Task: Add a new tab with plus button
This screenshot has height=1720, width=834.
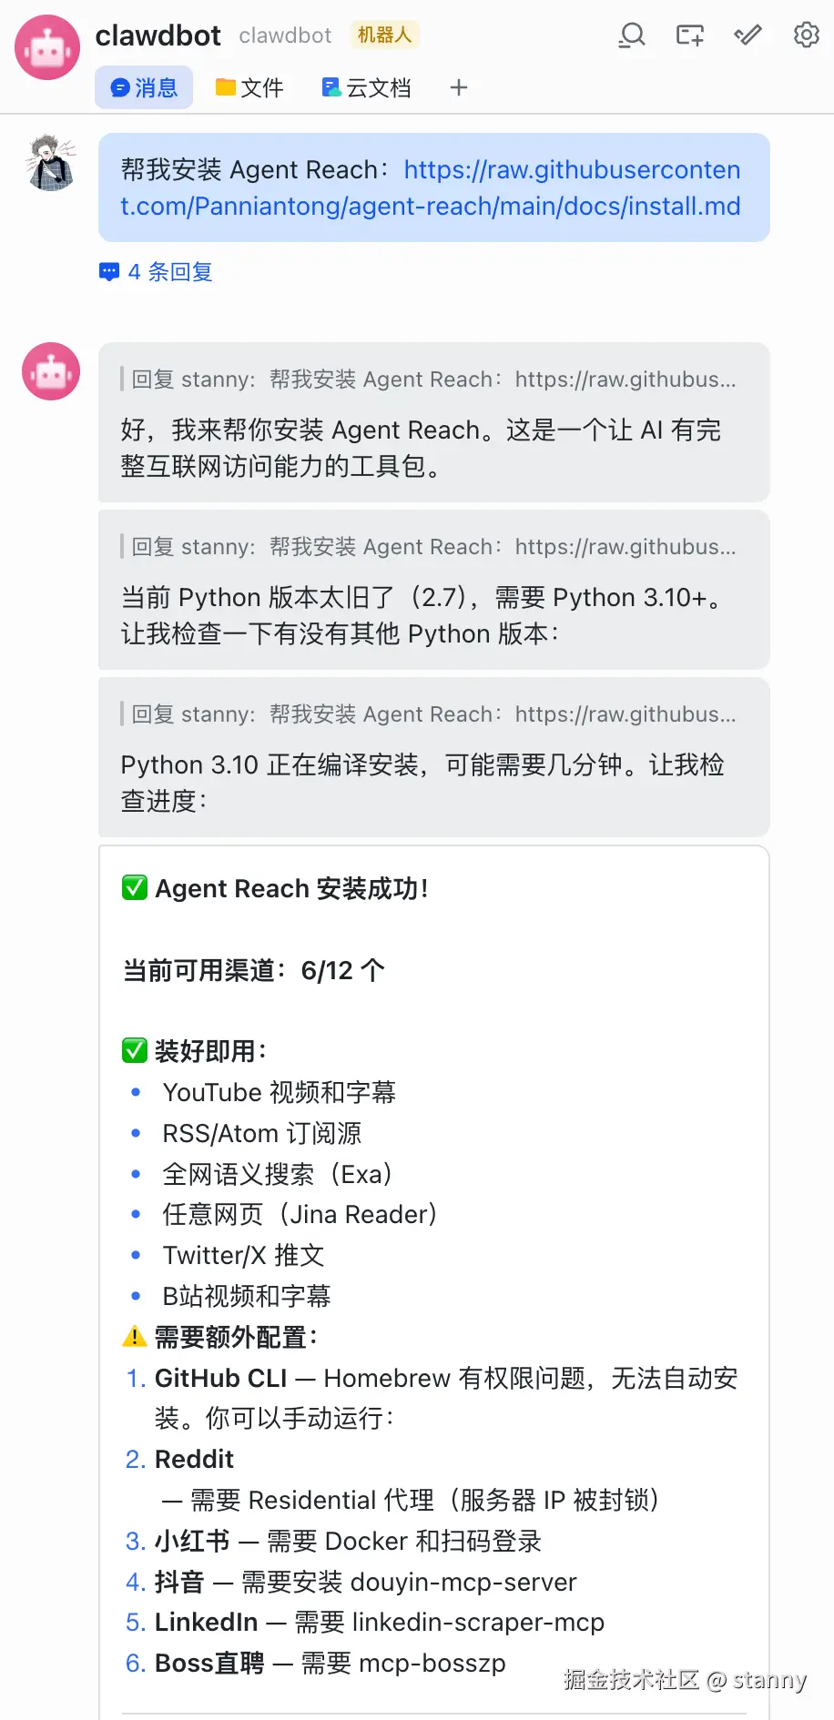Action: click(459, 88)
